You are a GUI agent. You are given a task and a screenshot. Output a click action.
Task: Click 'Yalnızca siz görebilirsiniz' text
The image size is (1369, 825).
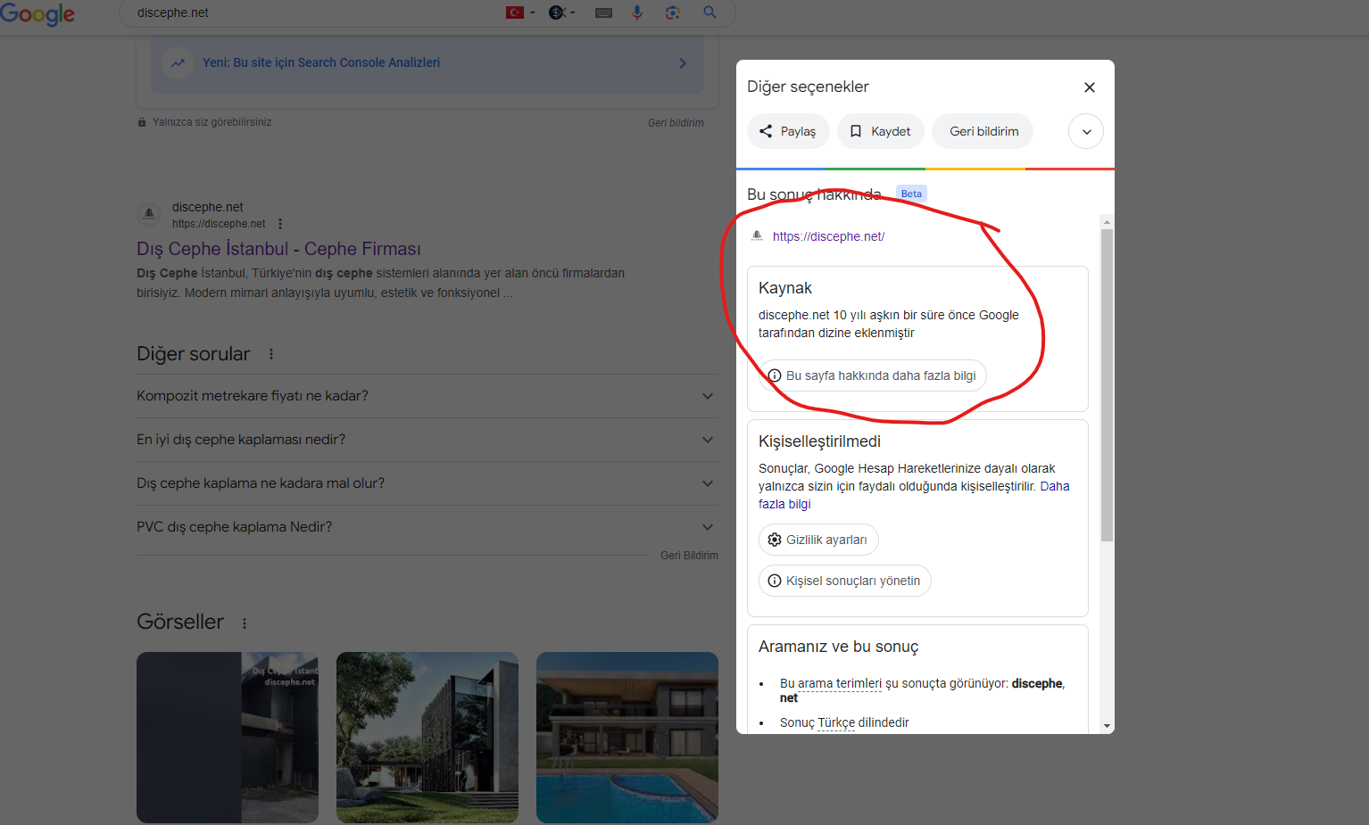212,122
